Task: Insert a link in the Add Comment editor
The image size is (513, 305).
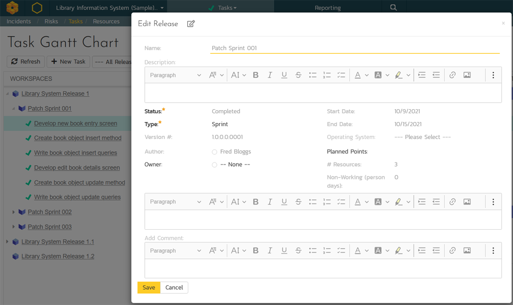Action: (452, 251)
